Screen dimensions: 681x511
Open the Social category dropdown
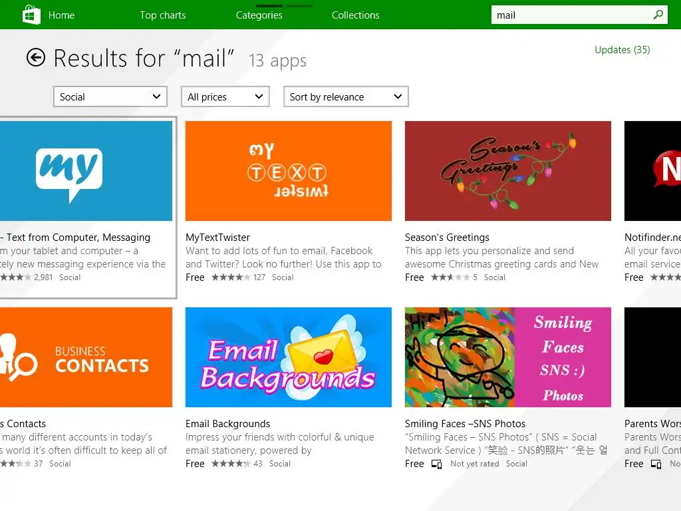pyautogui.click(x=110, y=96)
